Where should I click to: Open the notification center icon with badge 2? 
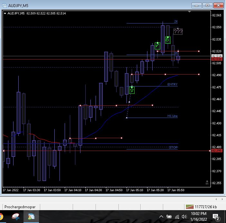(x=216, y=217)
